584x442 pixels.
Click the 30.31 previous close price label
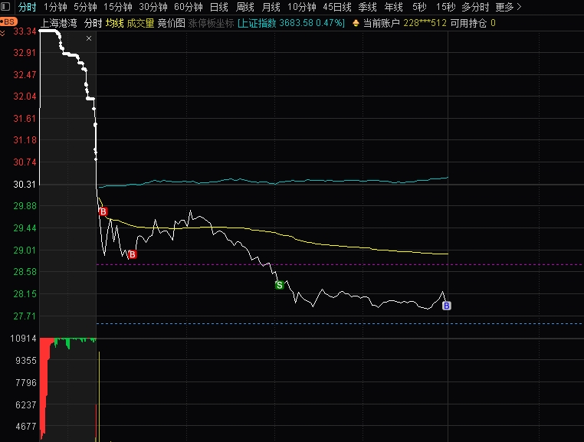tap(25, 184)
